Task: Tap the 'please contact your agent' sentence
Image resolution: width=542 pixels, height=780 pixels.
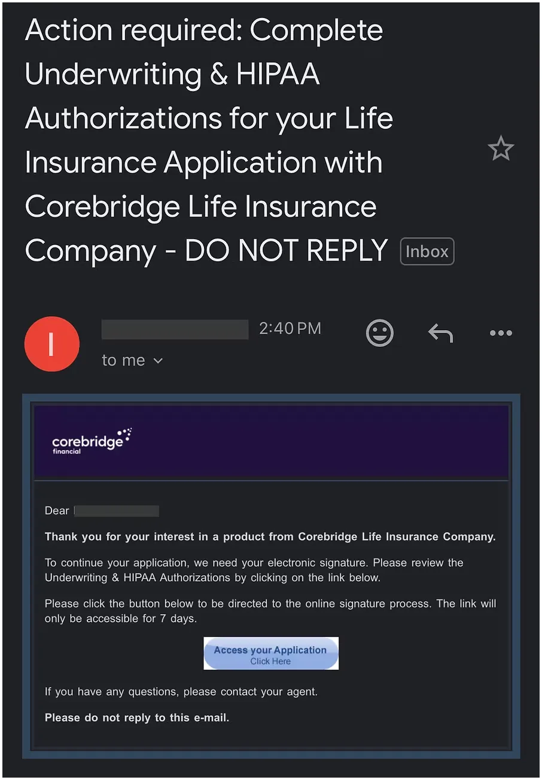Action: [x=181, y=692]
